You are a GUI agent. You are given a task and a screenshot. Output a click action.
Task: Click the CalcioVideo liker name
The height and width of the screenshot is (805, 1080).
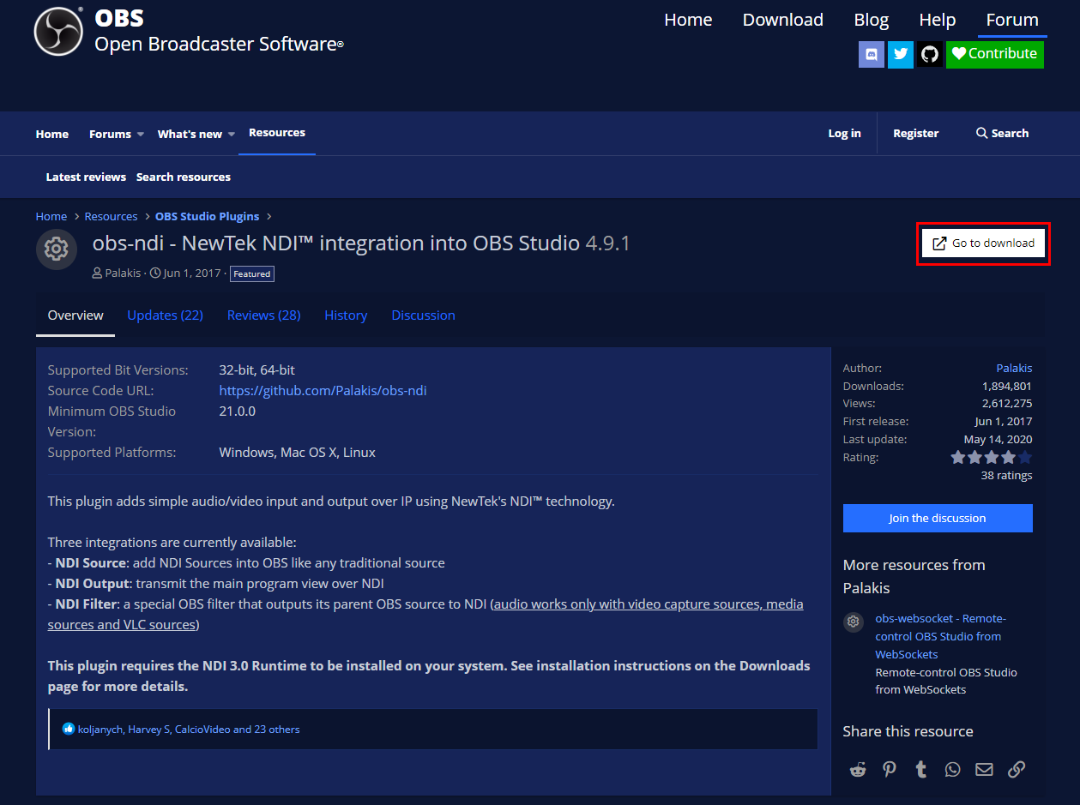point(202,730)
